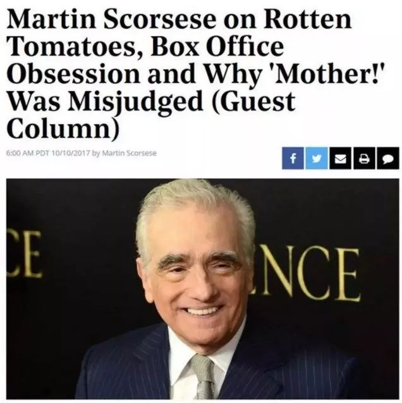Tweet this article via Twitter icon

point(317,158)
